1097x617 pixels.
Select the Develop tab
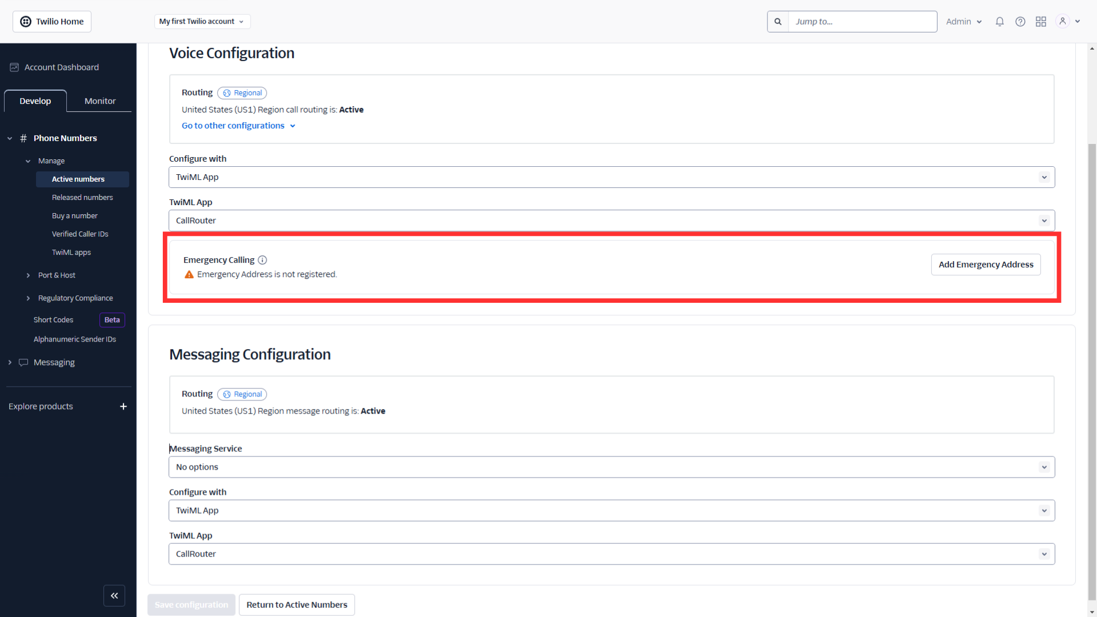click(x=35, y=101)
